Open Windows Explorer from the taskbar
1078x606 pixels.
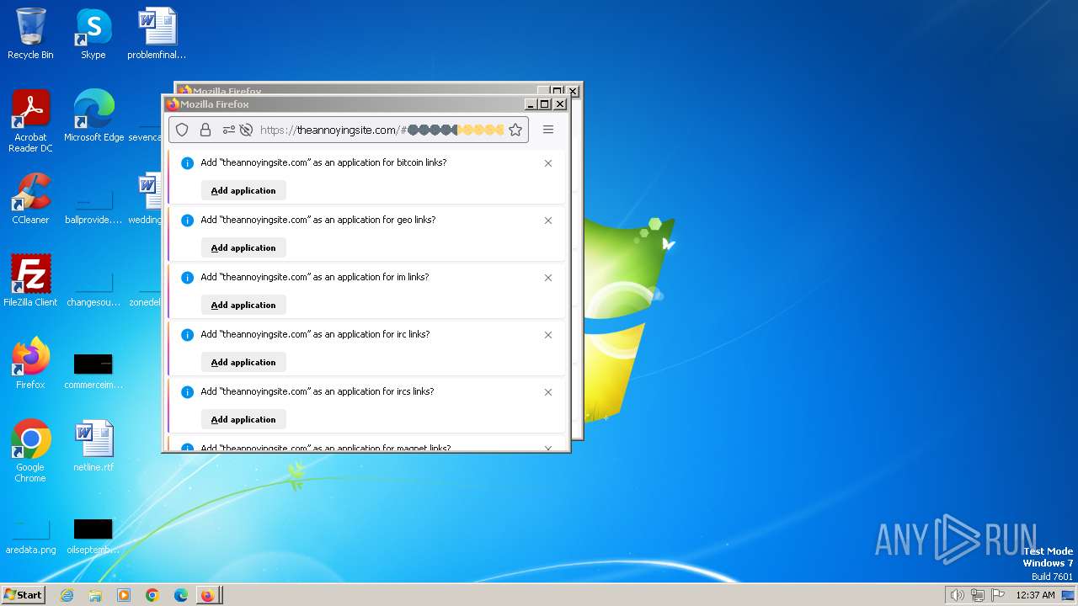click(x=95, y=595)
